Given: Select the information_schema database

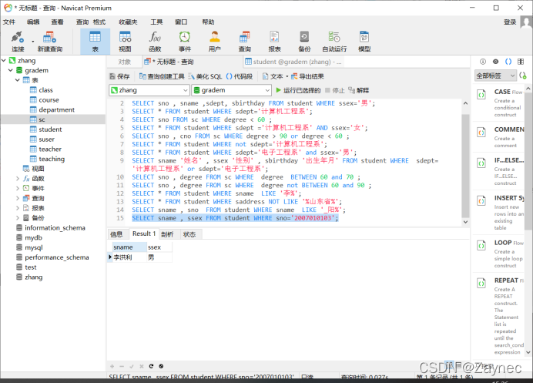Looking at the screenshot, I should coord(55,227).
